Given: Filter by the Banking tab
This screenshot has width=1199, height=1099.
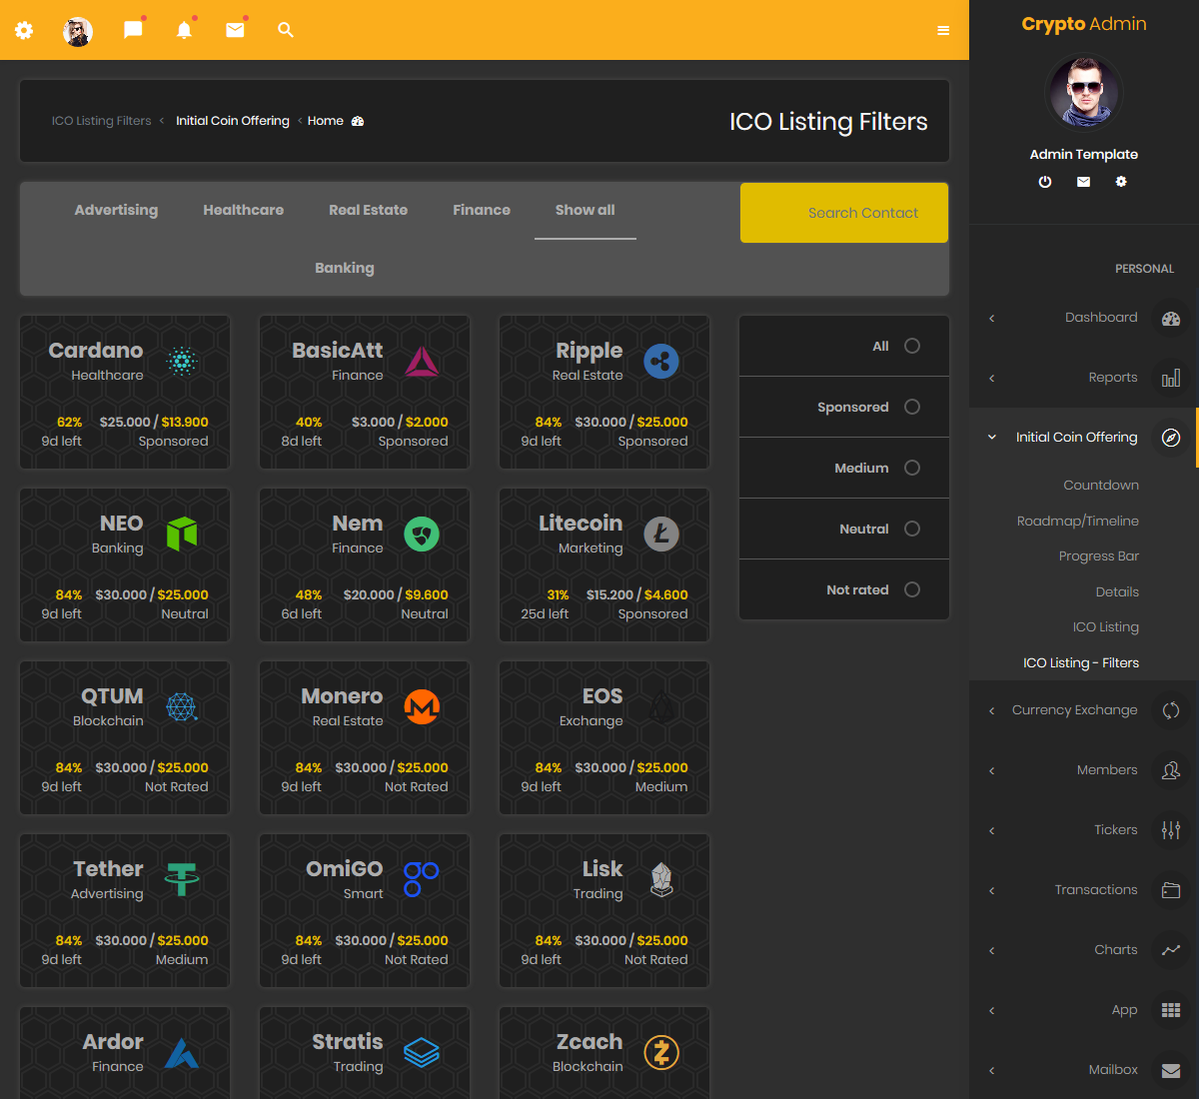Looking at the screenshot, I should tap(345, 268).
